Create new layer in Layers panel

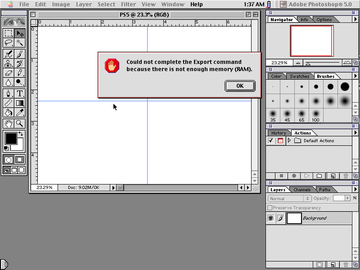333,265
